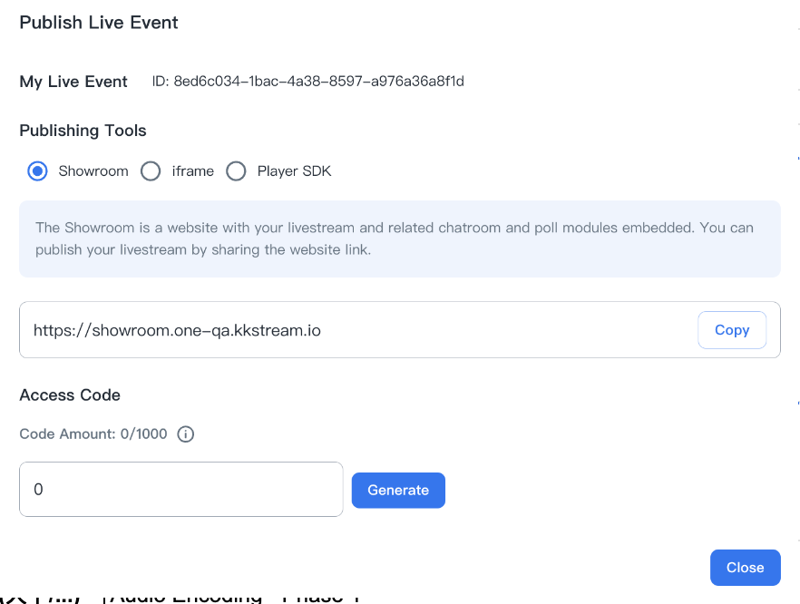The image size is (800, 604).
Task: Close the Publish Live Event dialog
Action: click(745, 567)
